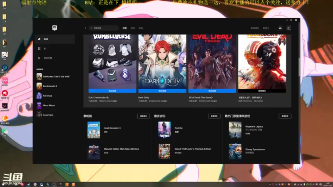Viewport: 333px width, 187px height.
Task: Open the Rumbleverse Epic Cheerleader cover
Action: point(112,62)
